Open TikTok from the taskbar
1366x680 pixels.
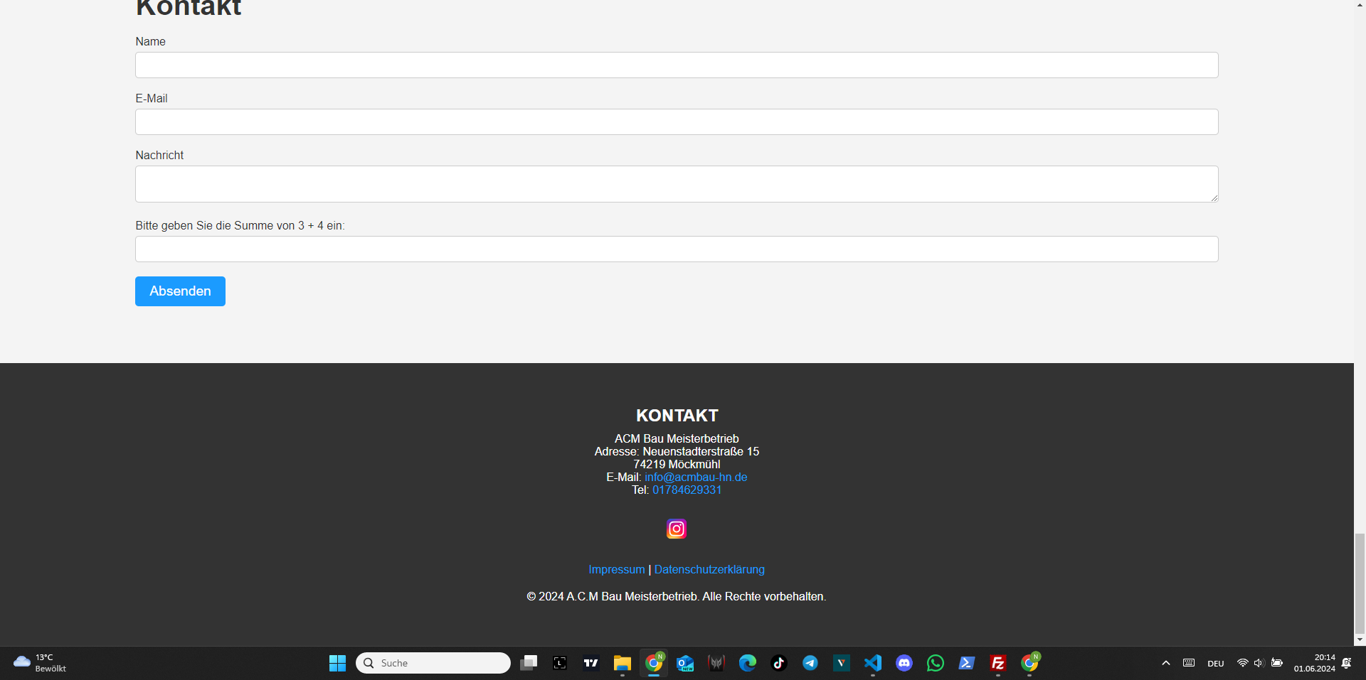[778, 663]
